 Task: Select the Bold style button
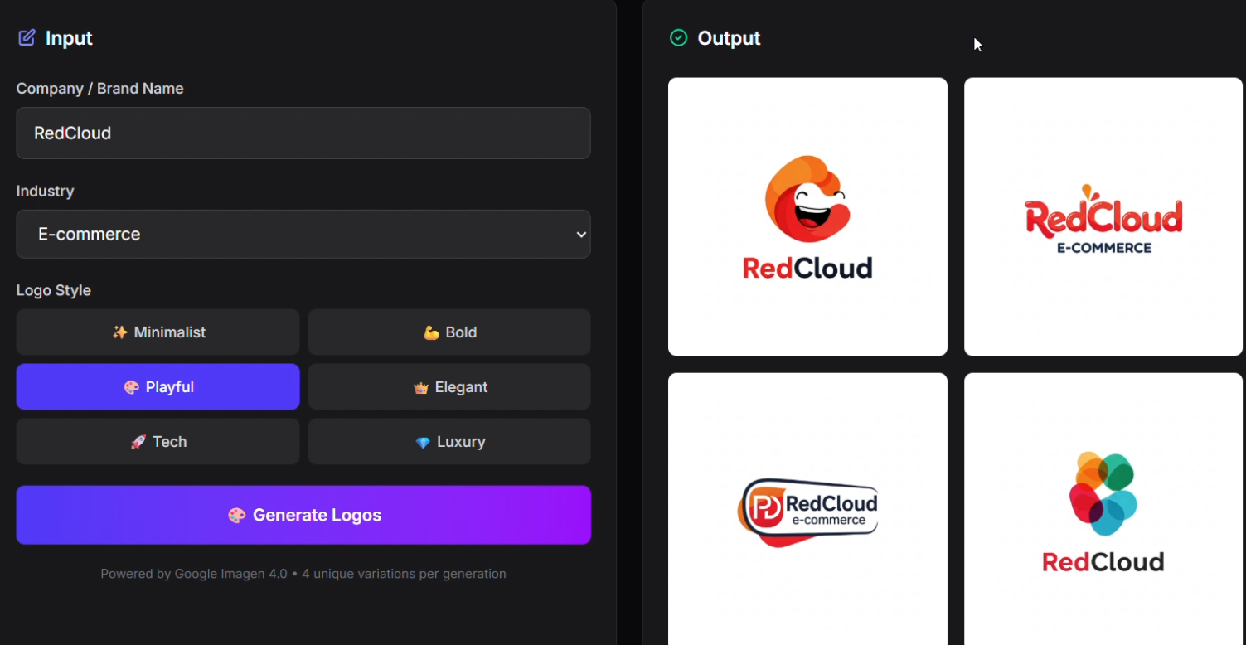(x=449, y=332)
